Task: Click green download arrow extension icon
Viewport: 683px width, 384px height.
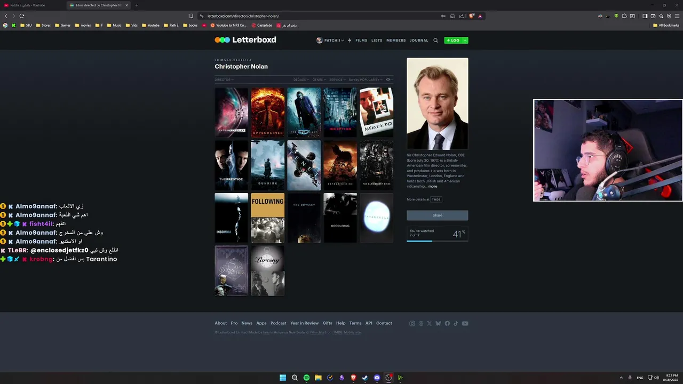Action: click(616, 16)
